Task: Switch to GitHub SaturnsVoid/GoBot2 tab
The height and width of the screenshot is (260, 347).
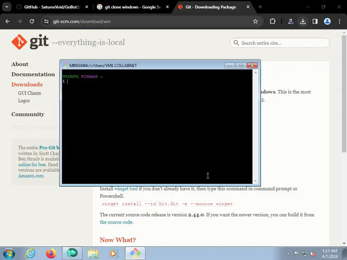Action: 52,7
